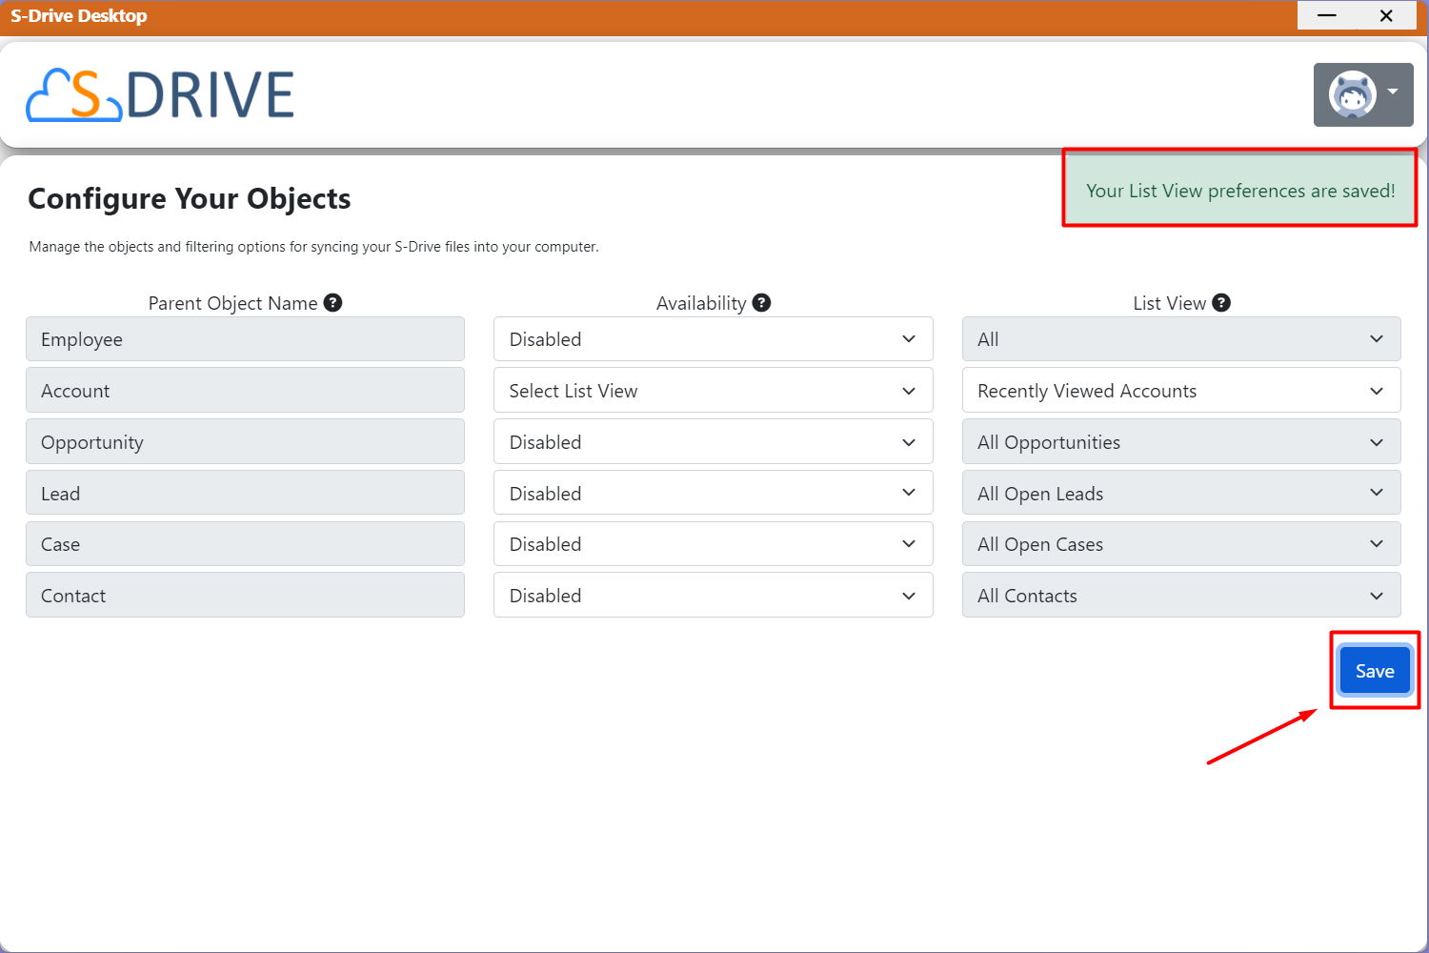The height and width of the screenshot is (953, 1429).
Task: Click the saved preferences notification banner
Action: tap(1239, 191)
